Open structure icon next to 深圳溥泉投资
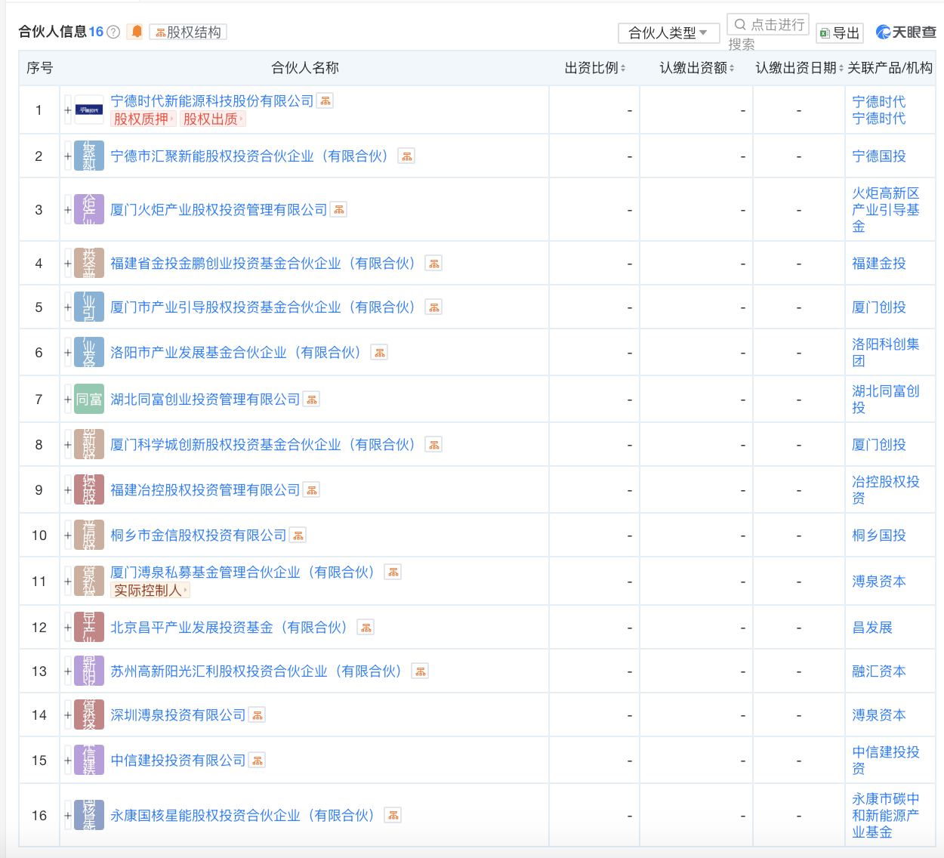 click(257, 715)
